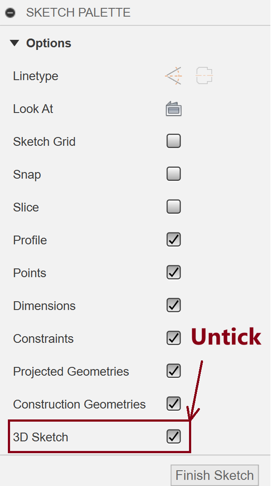This screenshot has height=486, width=273.
Task: Click the construction linetype icon
Action: (x=173, y=76)
